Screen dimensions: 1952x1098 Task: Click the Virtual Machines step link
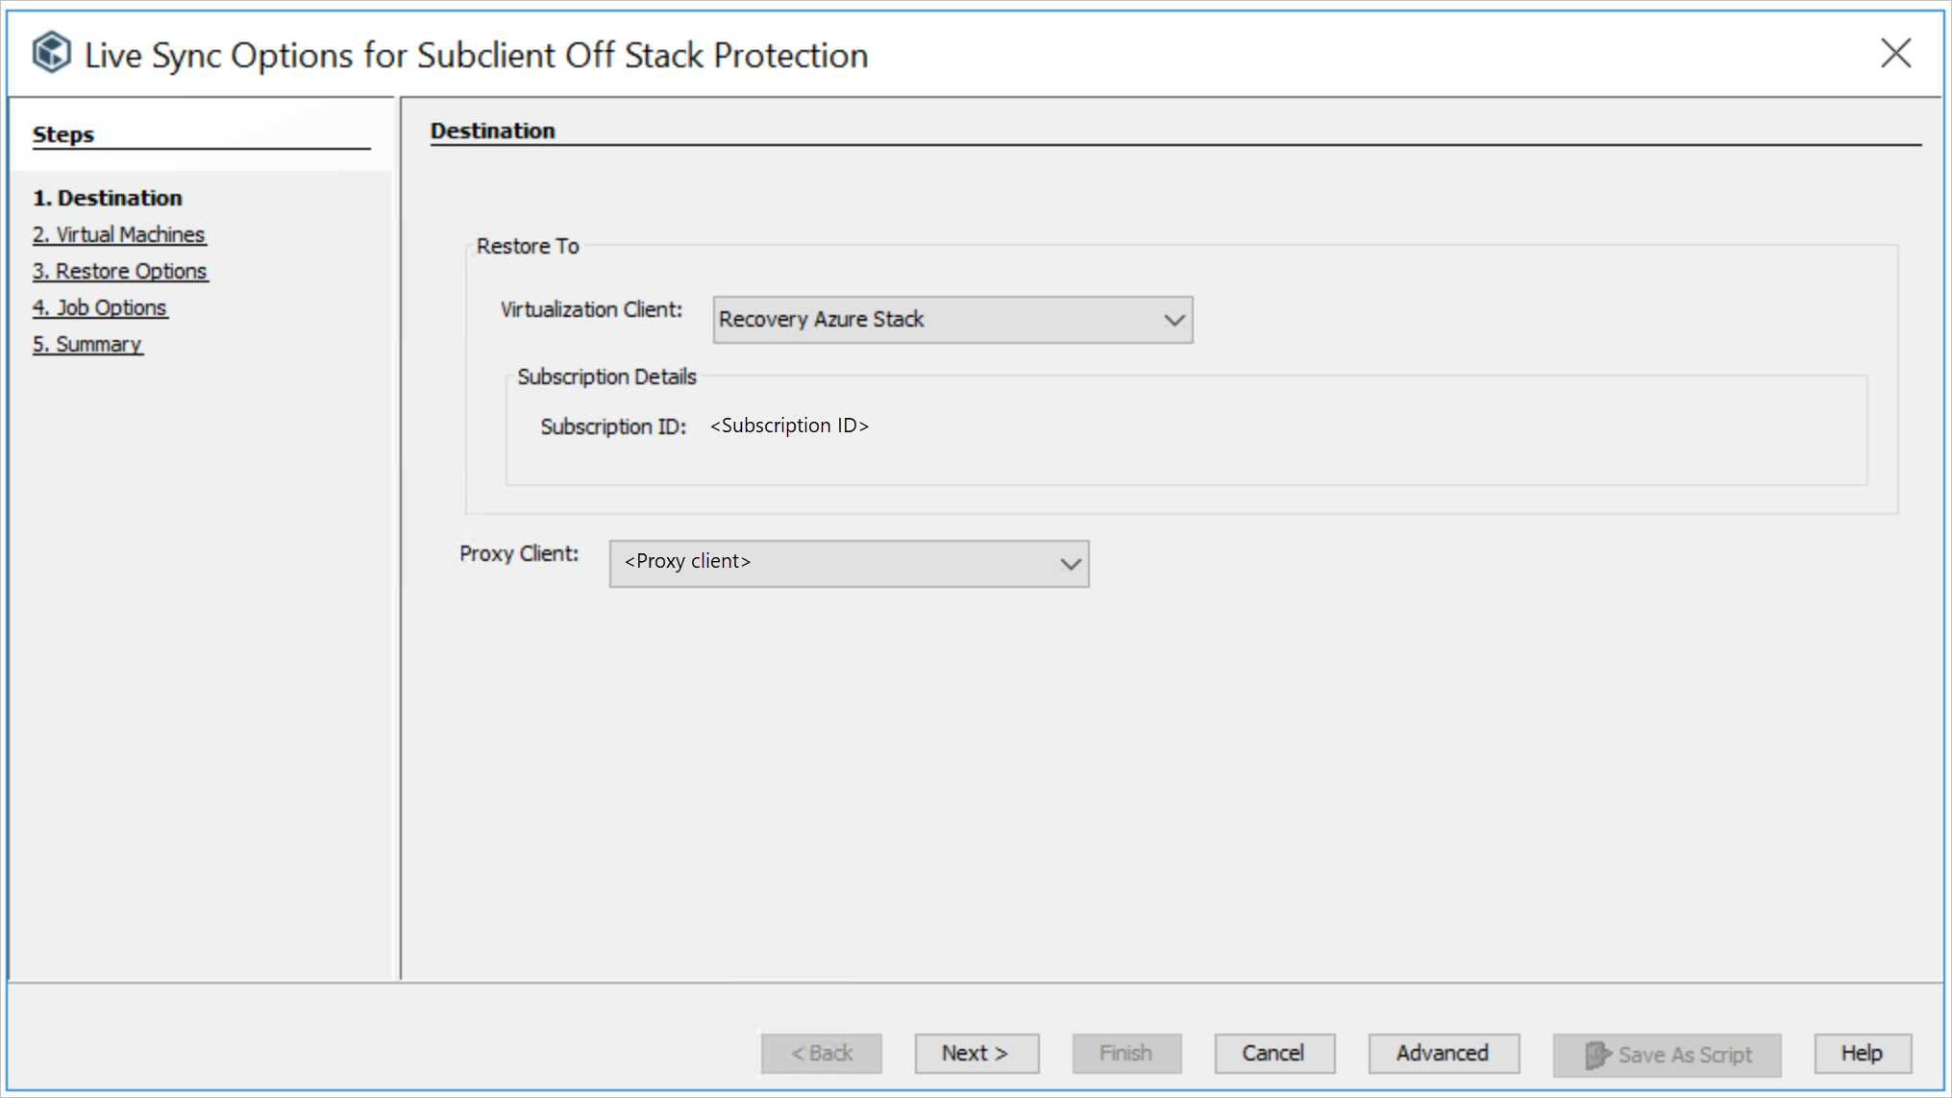click(119, 233)
